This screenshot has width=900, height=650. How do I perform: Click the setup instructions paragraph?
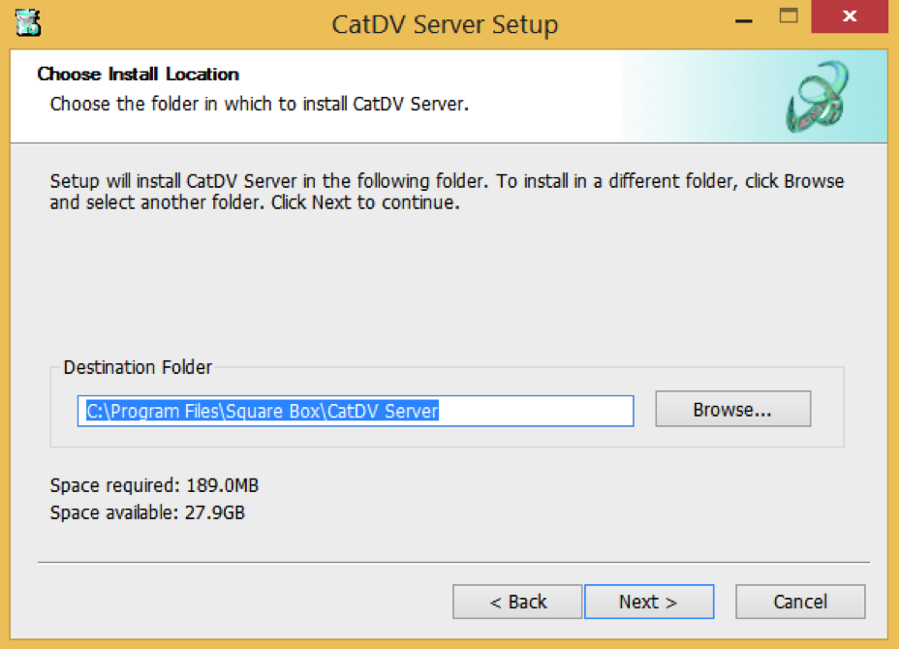tap(446, 192)
